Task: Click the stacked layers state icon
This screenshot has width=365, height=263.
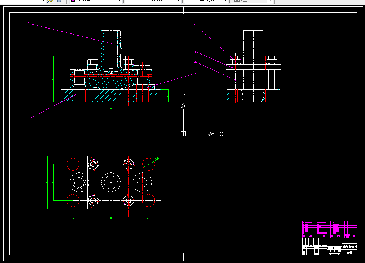Action: [x=59, y=1]
